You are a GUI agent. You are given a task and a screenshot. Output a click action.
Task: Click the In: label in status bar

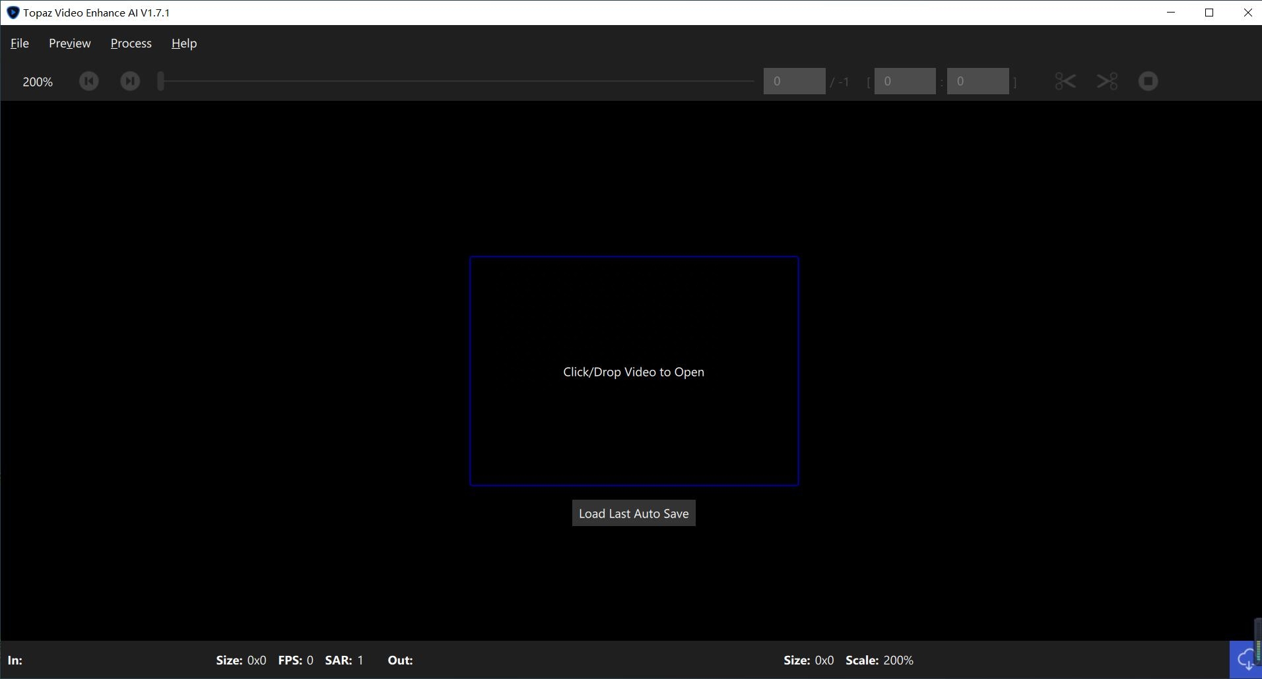pyautogui.click(x=15, y=660)
